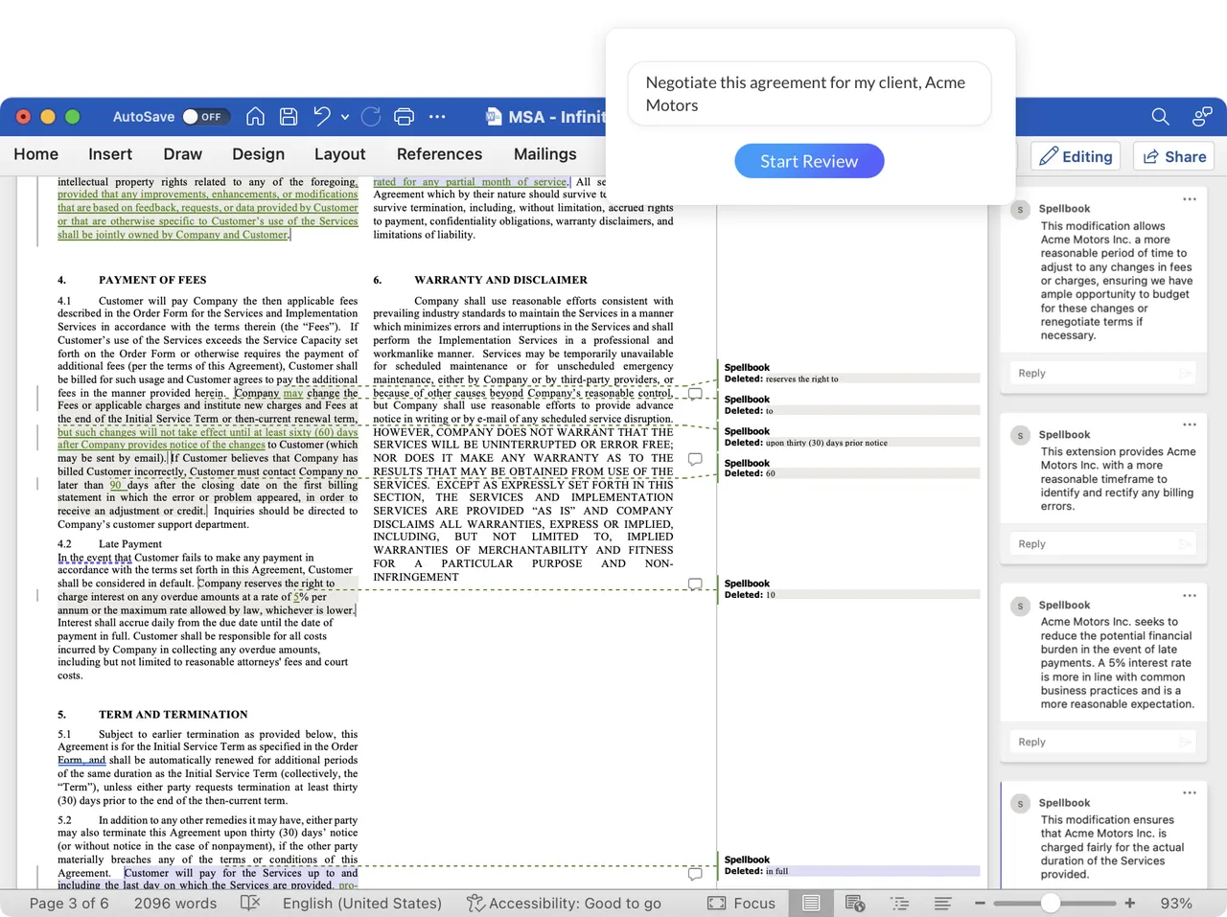Undo the last action
This screenshot has width=1227, height=917.
322,117
